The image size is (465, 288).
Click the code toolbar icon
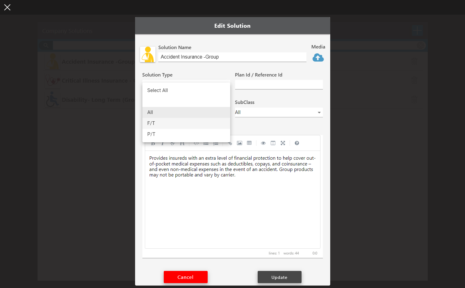tap(196, 144)
